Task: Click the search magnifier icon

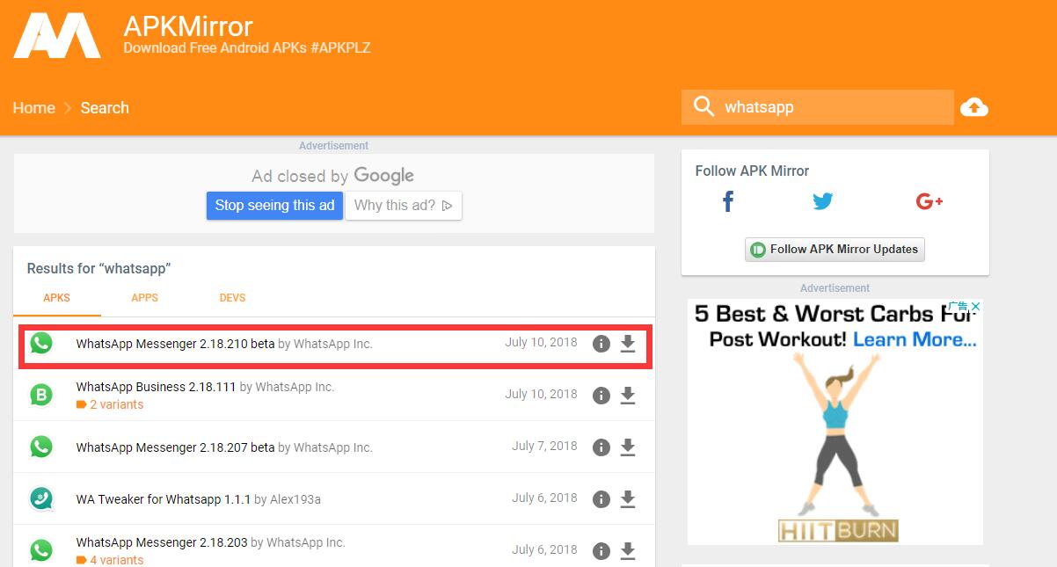Action: [703, 107]
